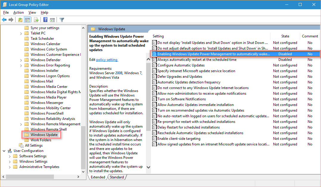Click the folder icon beside Windows PowerShell
321x187 pixels.
tap(27, 113)
